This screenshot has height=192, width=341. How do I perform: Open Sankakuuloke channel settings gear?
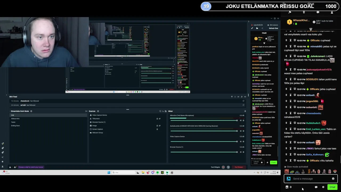click(243, 131)
